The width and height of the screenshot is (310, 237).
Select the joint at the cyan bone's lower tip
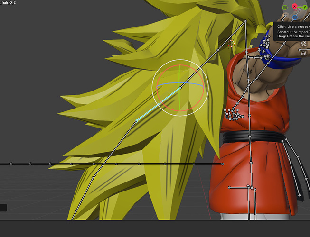[136, 120]
